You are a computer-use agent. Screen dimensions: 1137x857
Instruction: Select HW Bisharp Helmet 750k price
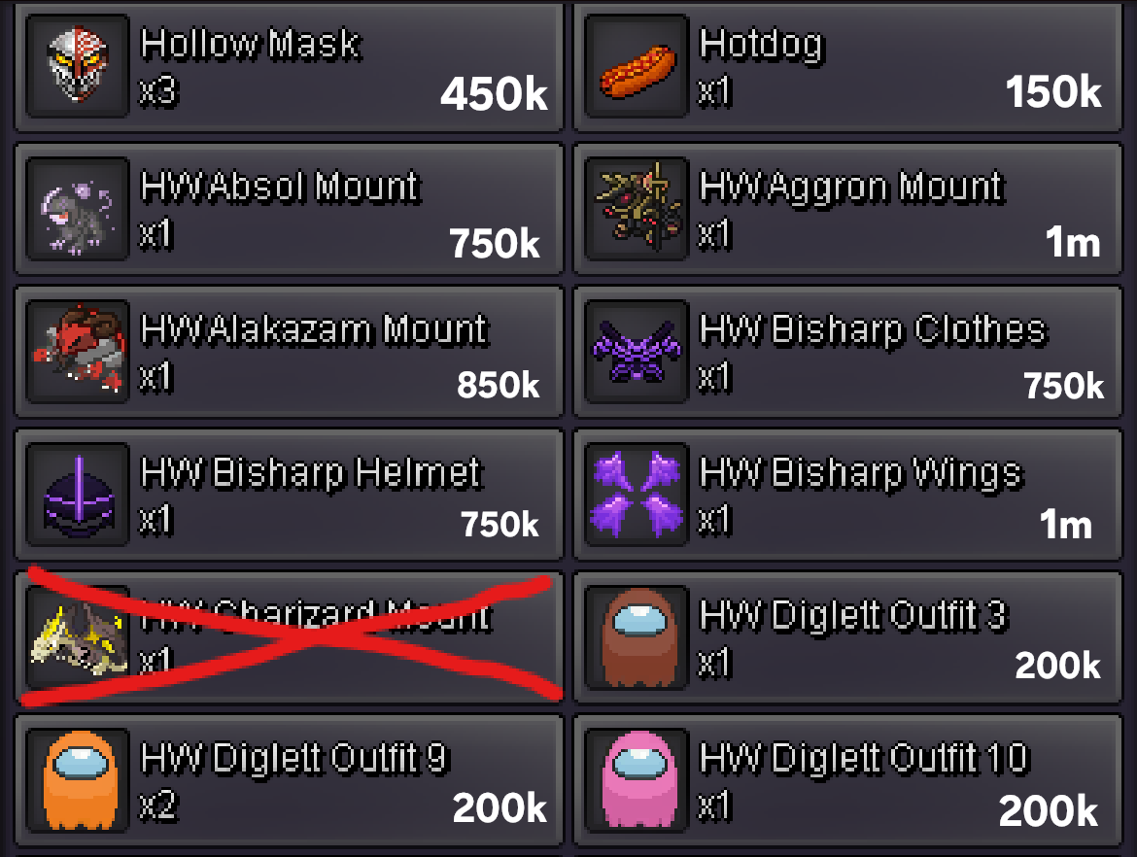(500, 524)
